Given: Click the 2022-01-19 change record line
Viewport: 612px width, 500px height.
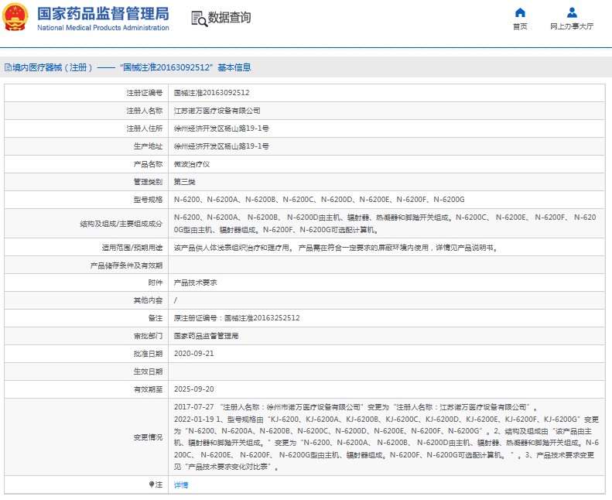Looking at the screenshot, I should click(x=386, y=443).
